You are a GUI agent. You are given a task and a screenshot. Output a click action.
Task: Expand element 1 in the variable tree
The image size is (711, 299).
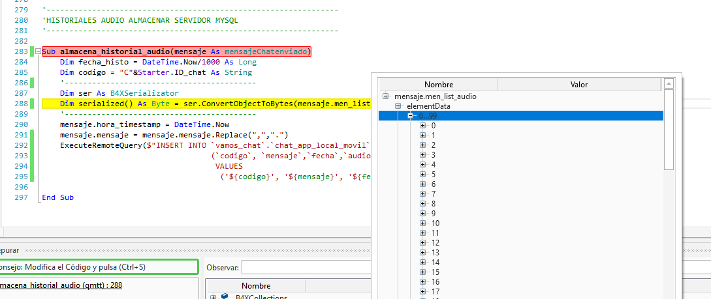422,135
